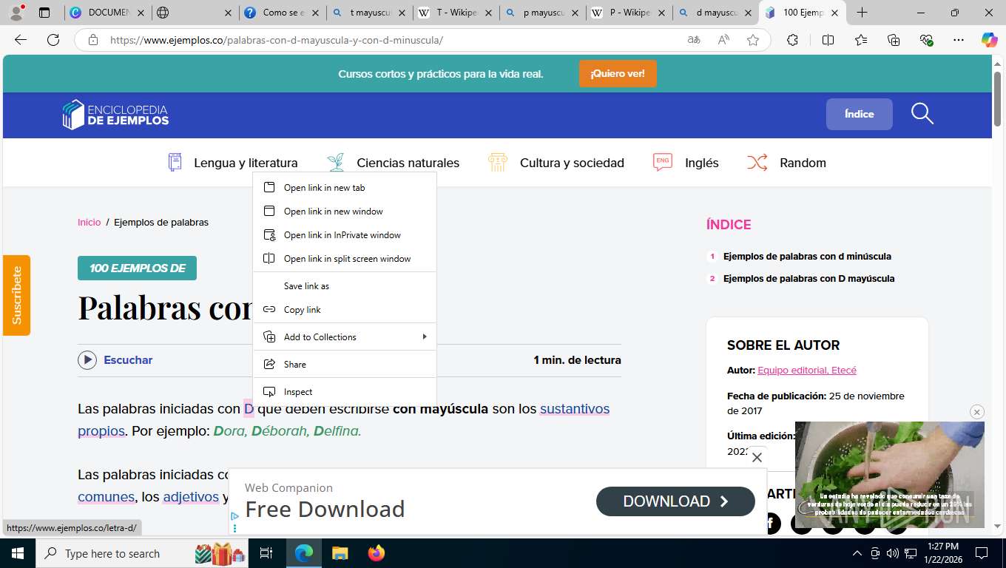Image resolution: width=1006 pixels, height=568 pixels.
Task: Open File Explorer from the taskbar
Action: 340,553
